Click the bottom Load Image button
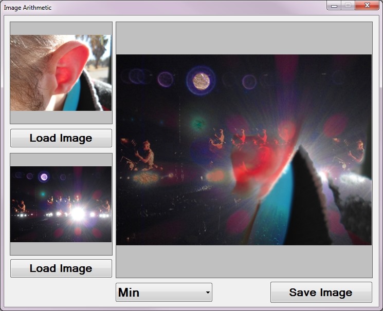Viewport: 383px width, 311px height. [61, 268]
